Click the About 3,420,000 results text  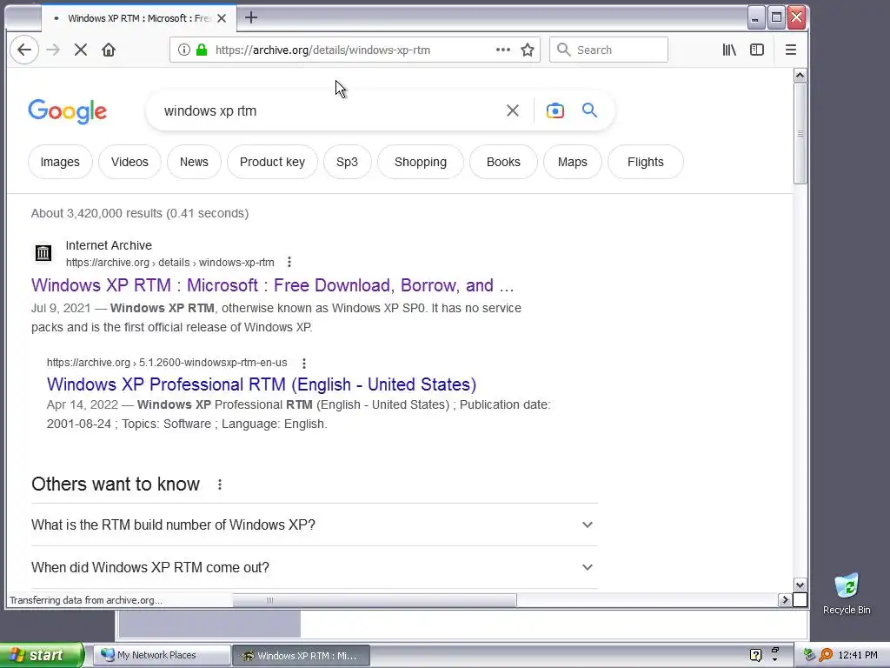click(x=140, y=214)
